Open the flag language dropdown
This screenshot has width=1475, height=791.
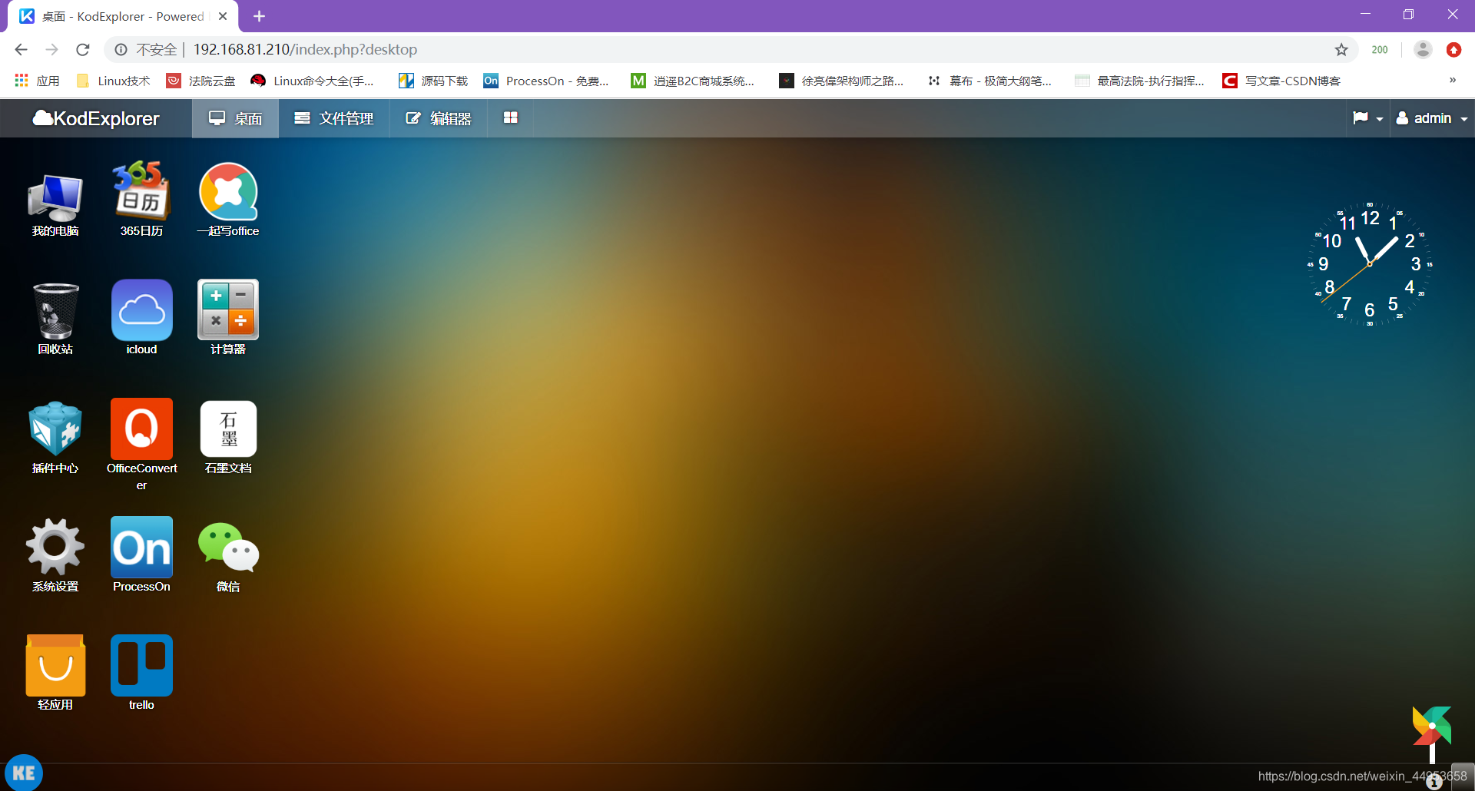pos(1367,118)
